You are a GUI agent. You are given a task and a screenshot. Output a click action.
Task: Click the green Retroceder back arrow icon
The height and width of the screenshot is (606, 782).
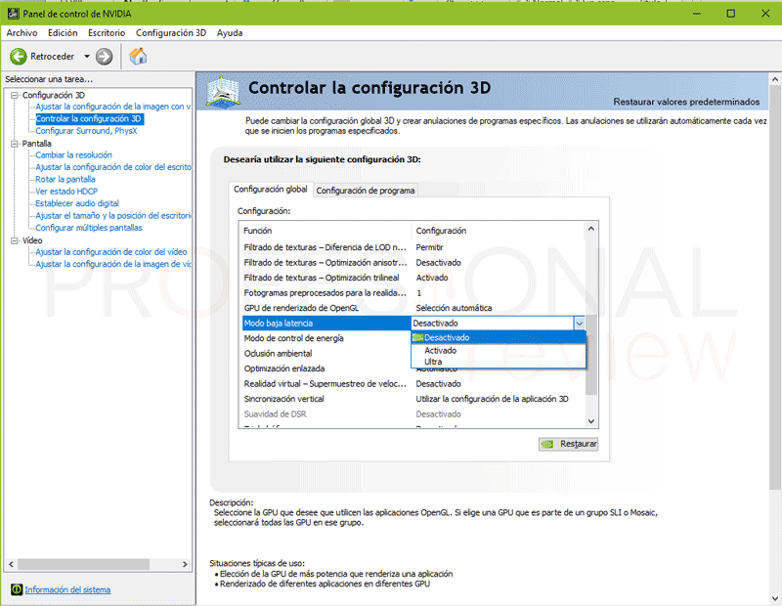coord(19,57)
